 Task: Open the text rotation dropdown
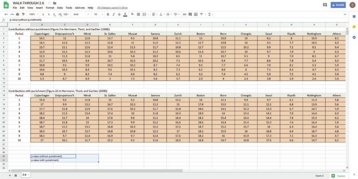176,15
